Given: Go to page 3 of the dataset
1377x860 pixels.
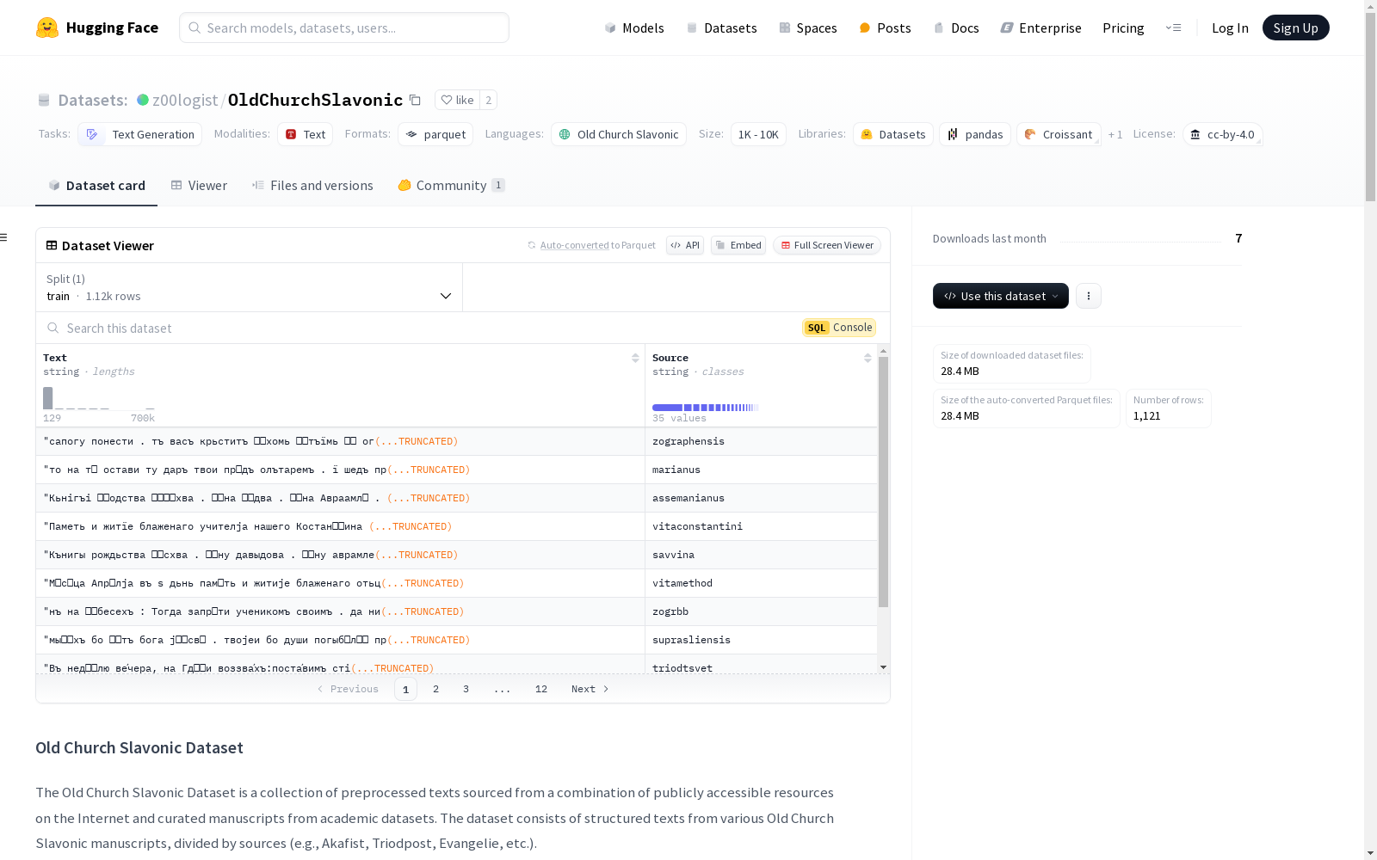Looking at the screenshot, I should click(466, 689).
